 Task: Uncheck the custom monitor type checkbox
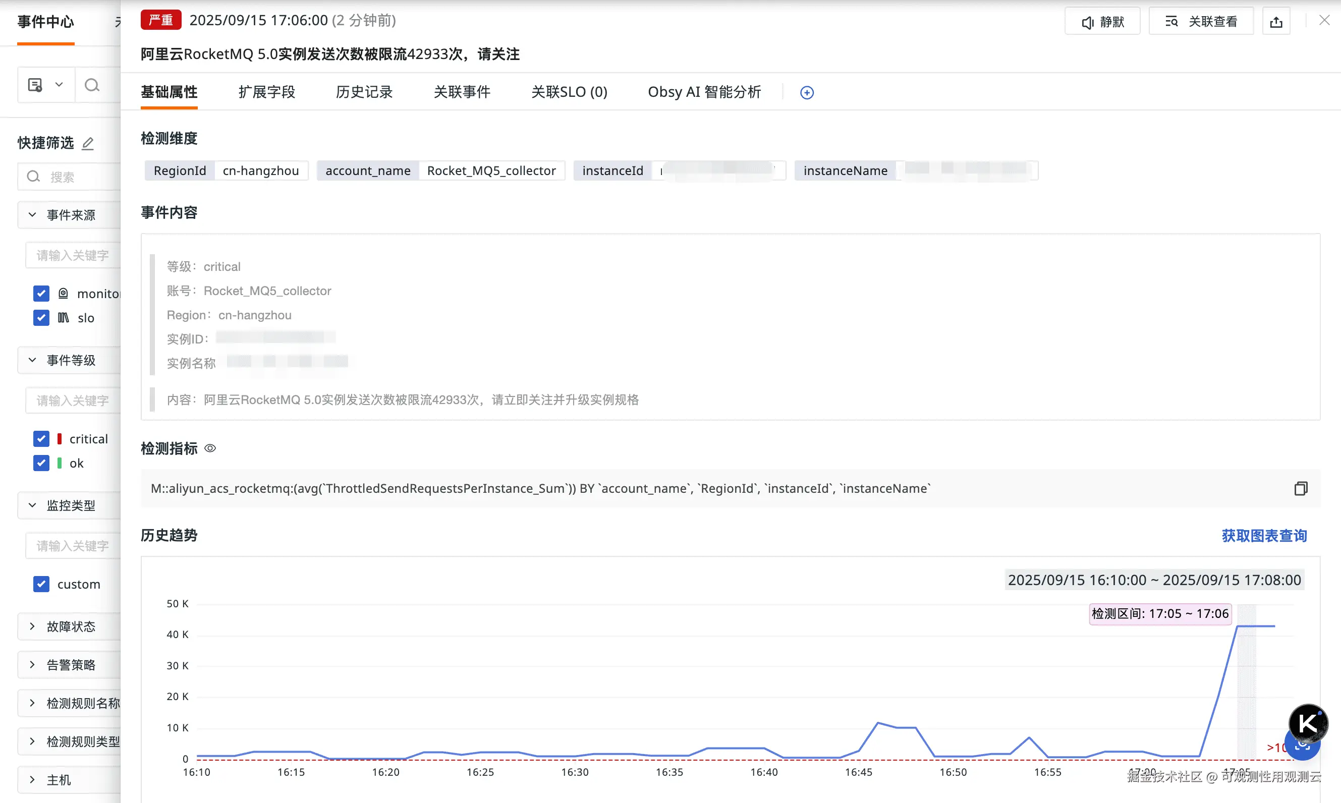41,584
